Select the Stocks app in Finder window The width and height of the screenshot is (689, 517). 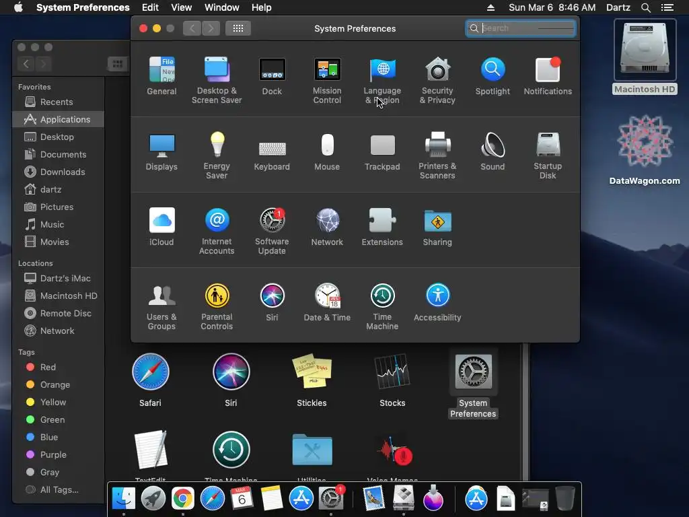392,380
